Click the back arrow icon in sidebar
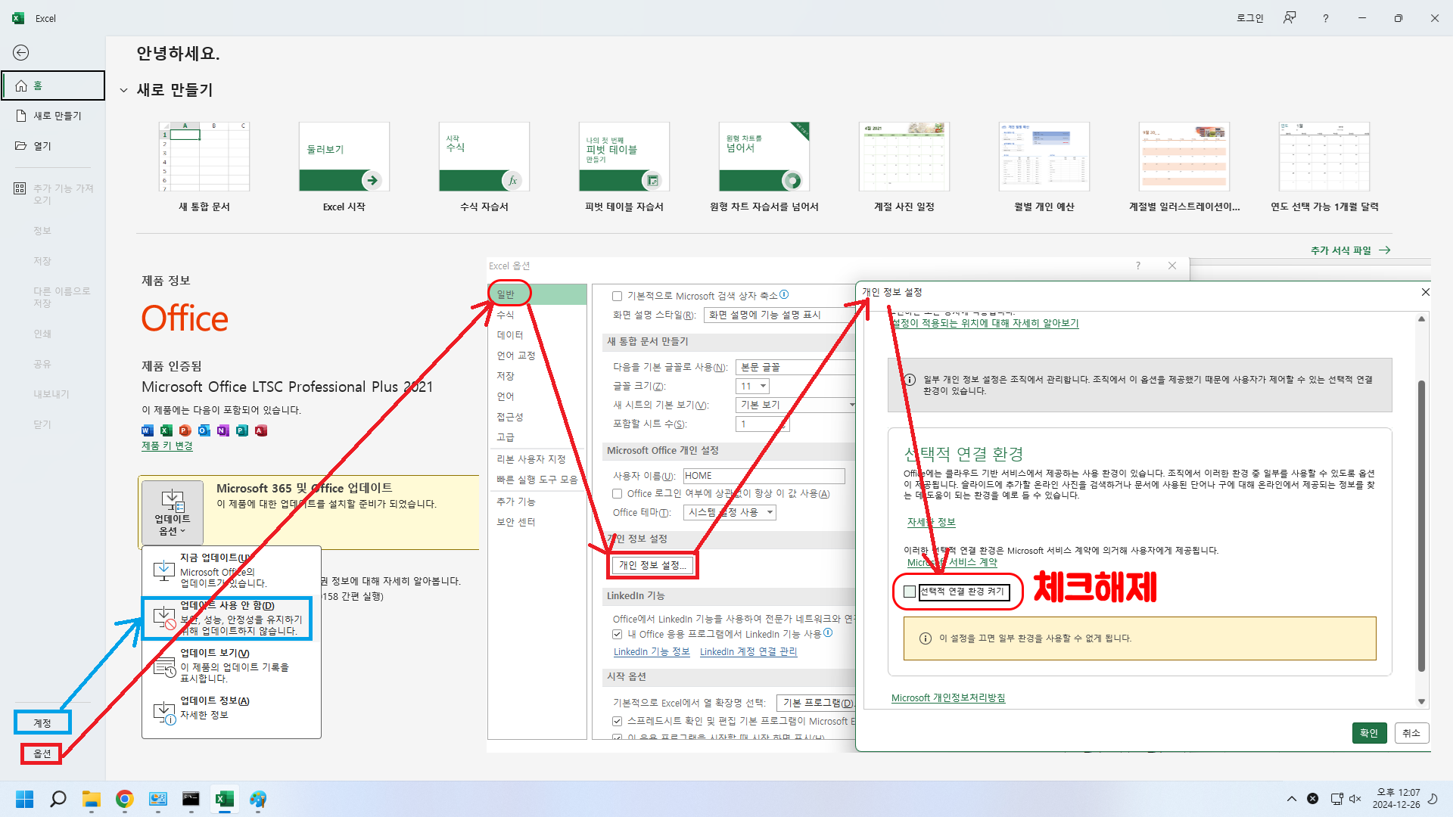 click(21, 52)
